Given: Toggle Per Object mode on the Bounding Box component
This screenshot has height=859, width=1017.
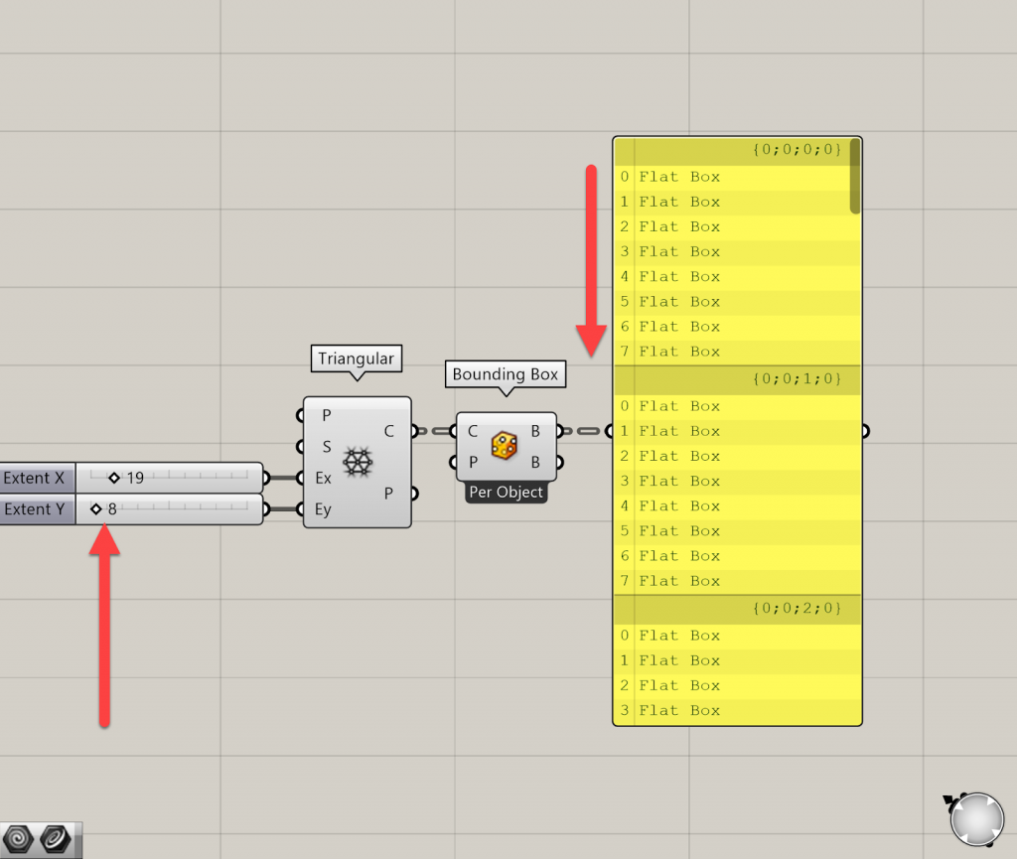Looking at the screenshot, I should click(x=506, y=492).
